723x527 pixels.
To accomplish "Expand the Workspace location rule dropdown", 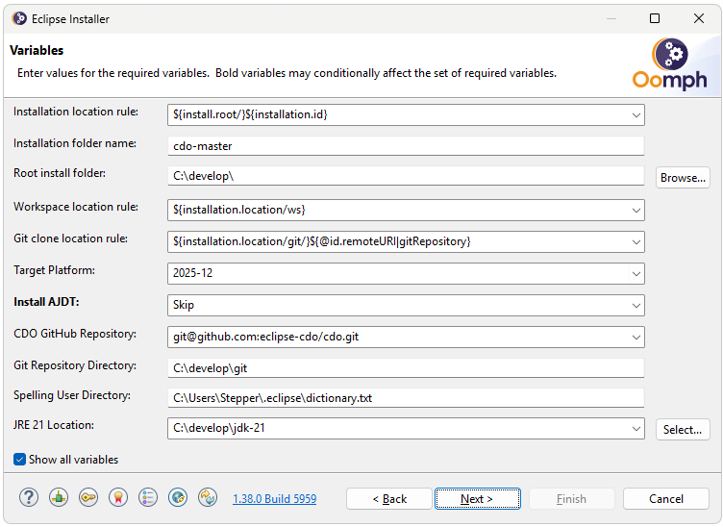I will tap(636, 210).
